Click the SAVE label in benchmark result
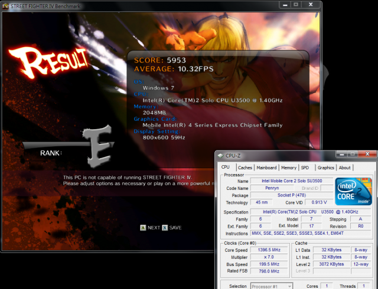This screenshot has height=289, width=378. (175, 228)
